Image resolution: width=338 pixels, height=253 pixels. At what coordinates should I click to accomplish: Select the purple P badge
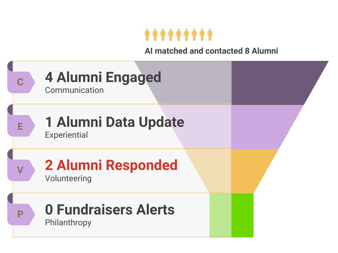coord(20,214)
